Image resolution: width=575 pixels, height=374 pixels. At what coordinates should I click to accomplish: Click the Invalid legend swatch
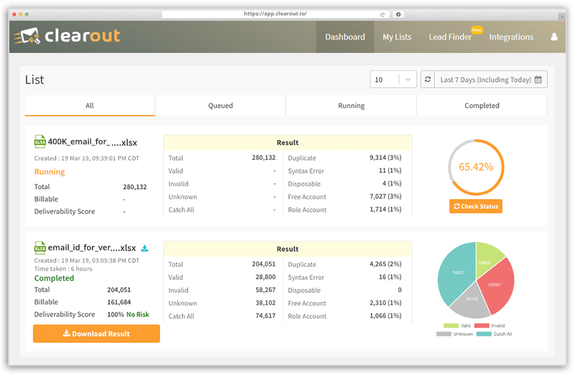(x=481, y=326)
